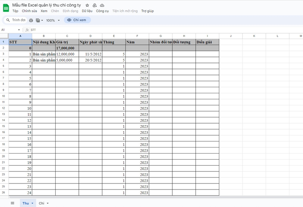The image size is (303, 207).
Task: Click the Đối tượng header cell
Action: pyautogui.click(x=184, y=42)
